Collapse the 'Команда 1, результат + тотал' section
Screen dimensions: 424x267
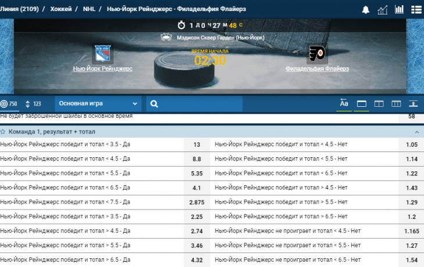click(x=416, y=132)
